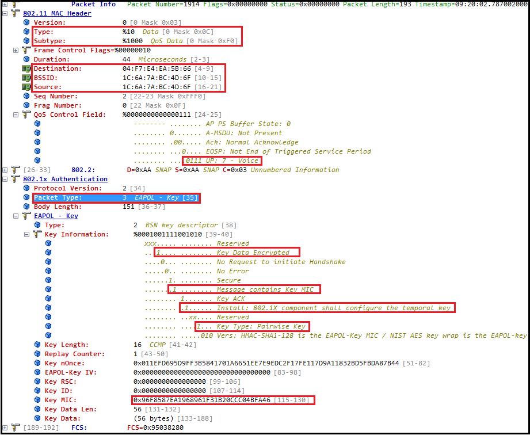Click the blue cube icon beside Replay Counter
The width and height of the screenshot is (530, 435).
click(37, 354)
